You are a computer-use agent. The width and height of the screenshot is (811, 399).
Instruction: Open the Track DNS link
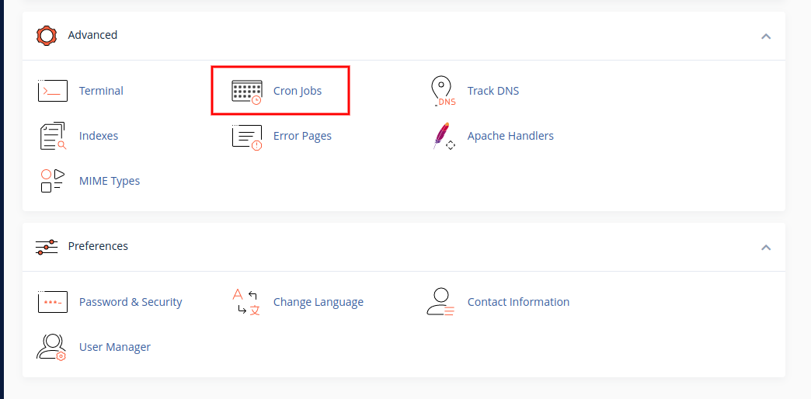coord(493,91)
